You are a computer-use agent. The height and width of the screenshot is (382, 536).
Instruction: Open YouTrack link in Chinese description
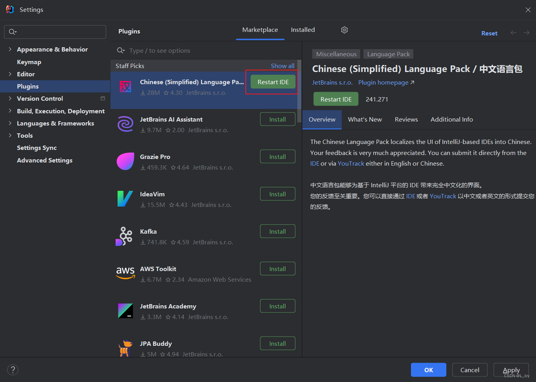coord(443,196)
